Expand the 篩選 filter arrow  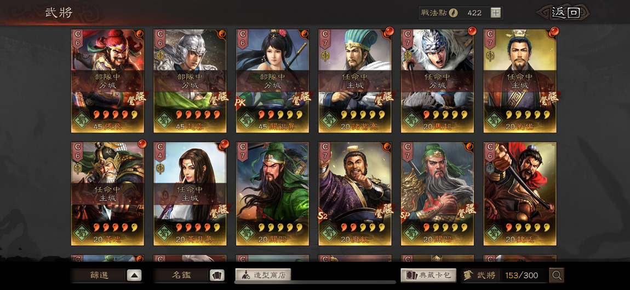pyautogui.click(x=134, y=275)
